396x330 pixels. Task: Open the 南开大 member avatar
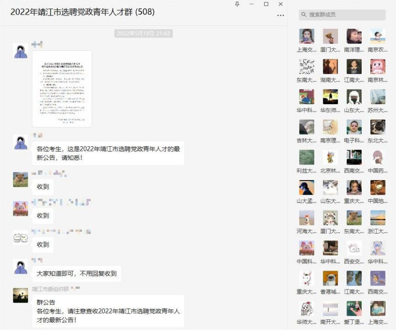(330, 308)
